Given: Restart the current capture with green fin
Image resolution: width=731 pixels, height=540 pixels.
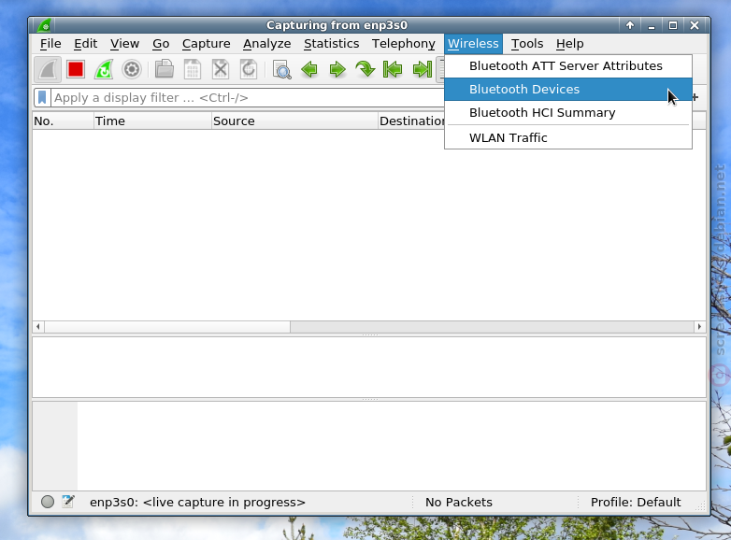Looking at the screenshot, I should [104, 69].
